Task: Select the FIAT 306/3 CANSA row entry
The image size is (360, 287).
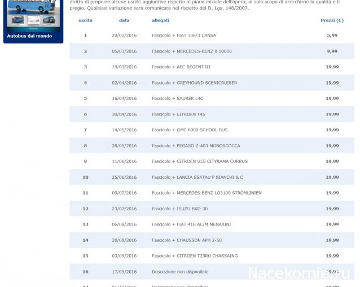Action: click(x=184, y=36)
